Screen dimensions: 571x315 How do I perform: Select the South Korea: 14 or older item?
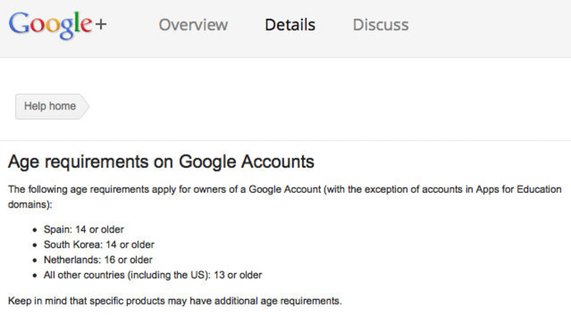click(99, 244)
